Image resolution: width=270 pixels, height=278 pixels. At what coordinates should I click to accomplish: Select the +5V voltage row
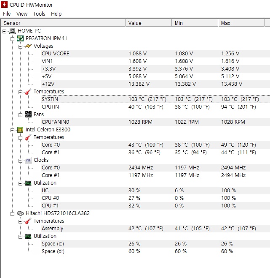click(x=155, y=76)
